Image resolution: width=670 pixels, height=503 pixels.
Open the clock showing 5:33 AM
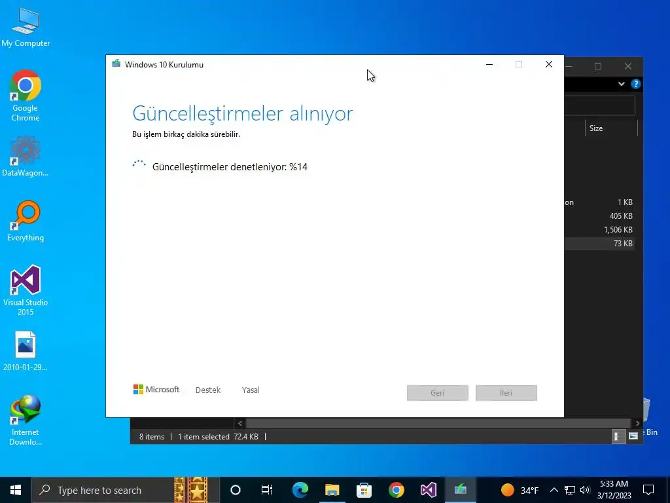point(614,490)
